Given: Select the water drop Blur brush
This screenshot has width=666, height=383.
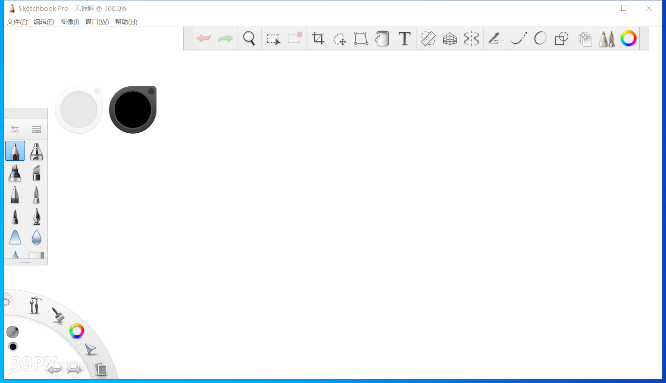Looking at the screenshot, I should pos(37,237).
